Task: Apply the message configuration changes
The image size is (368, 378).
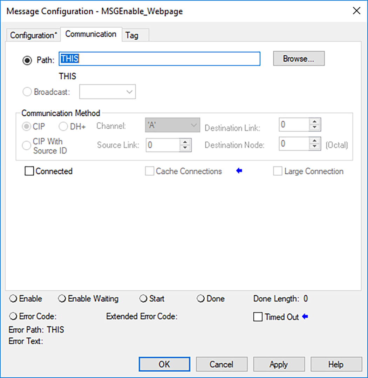Action: (x=279, y=364)
